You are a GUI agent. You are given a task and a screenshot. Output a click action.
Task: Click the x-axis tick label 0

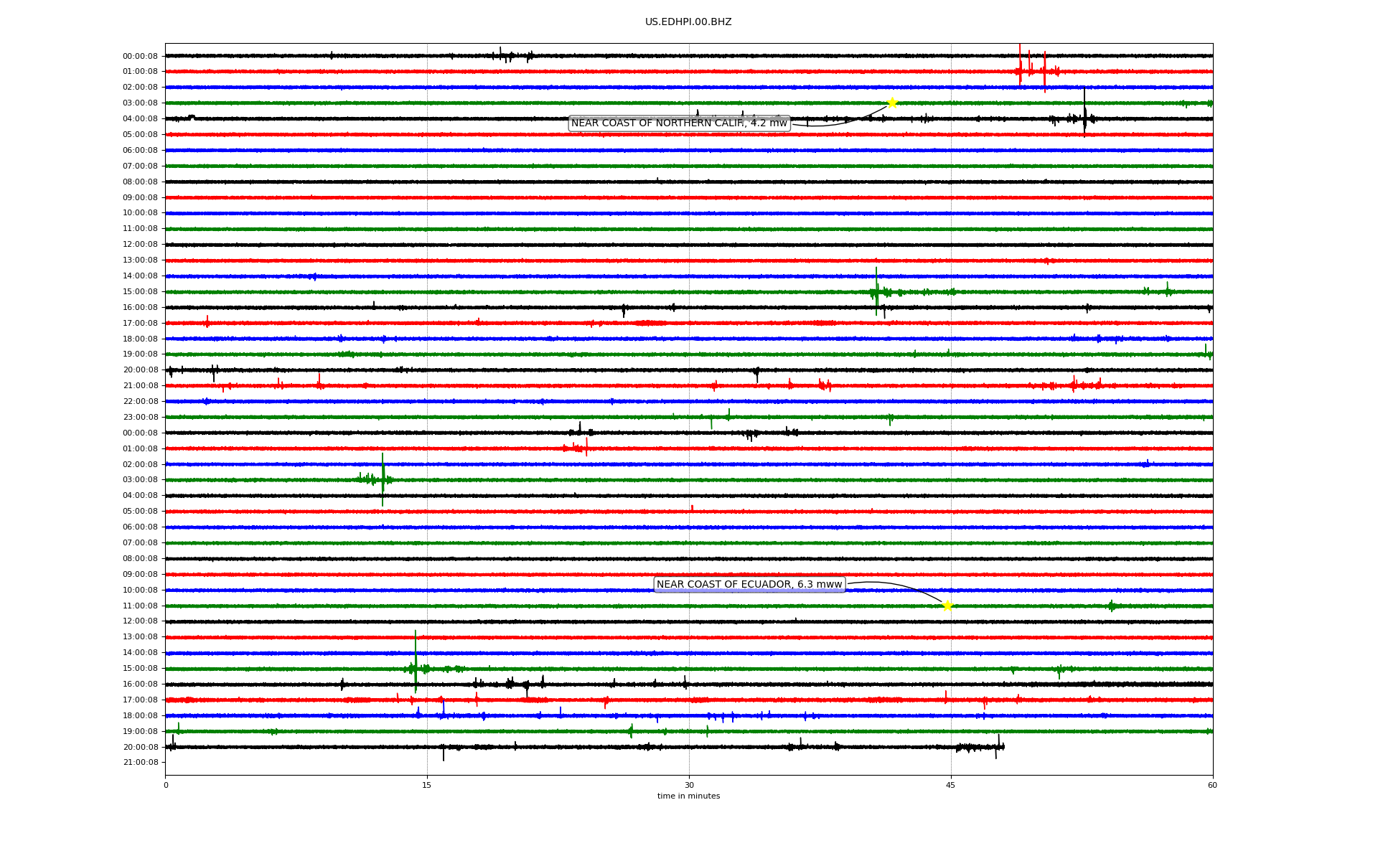166,785
